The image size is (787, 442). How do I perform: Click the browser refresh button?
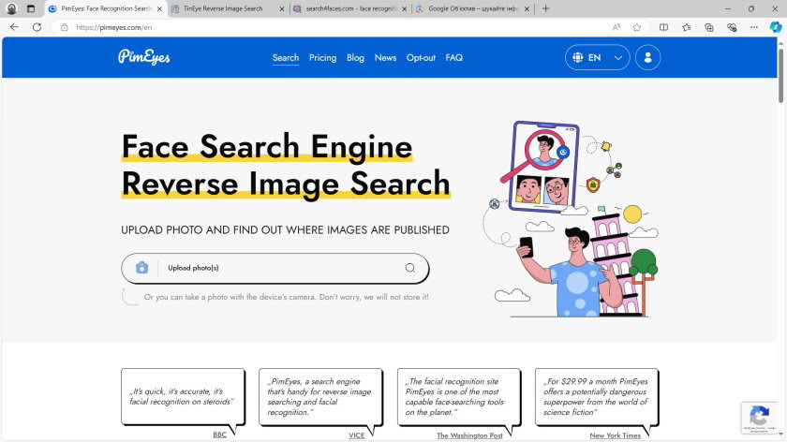[x=37, y=27]
